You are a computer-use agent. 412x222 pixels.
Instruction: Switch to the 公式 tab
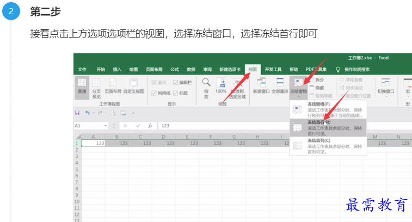click(175, 69)
